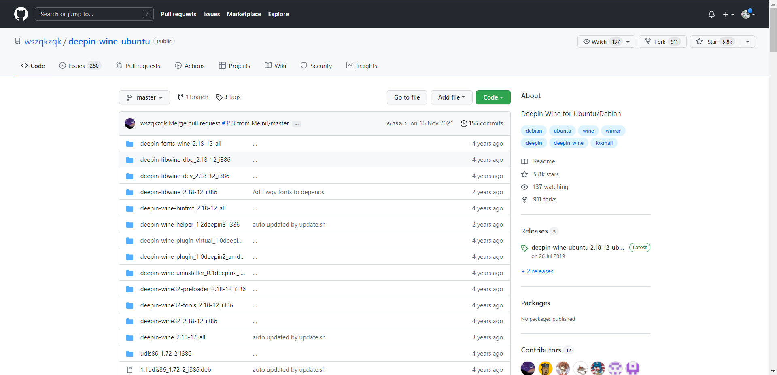Image resolution: width=777 pixels, height=375 pixels.
Task: Click folder icon for deepin-wine32_2.18-12_i386
Action: [129, 321]
